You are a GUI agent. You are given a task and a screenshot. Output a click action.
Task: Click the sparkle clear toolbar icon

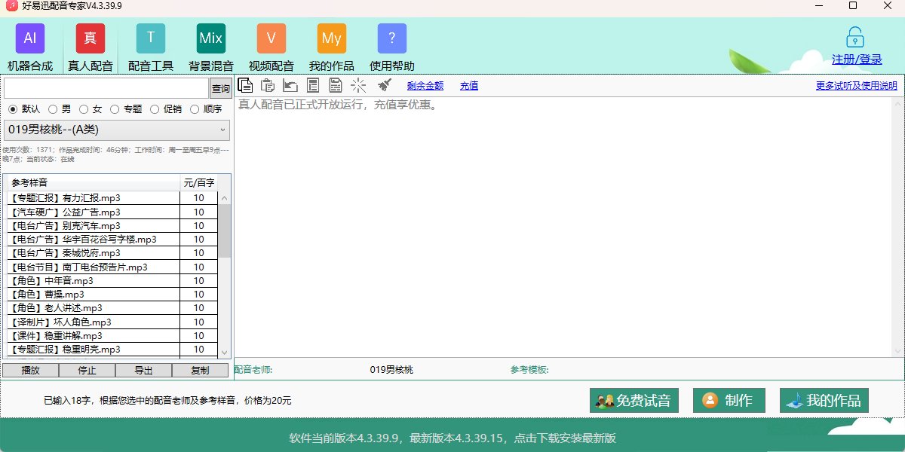pyautogui.click(x=358, y=85)
